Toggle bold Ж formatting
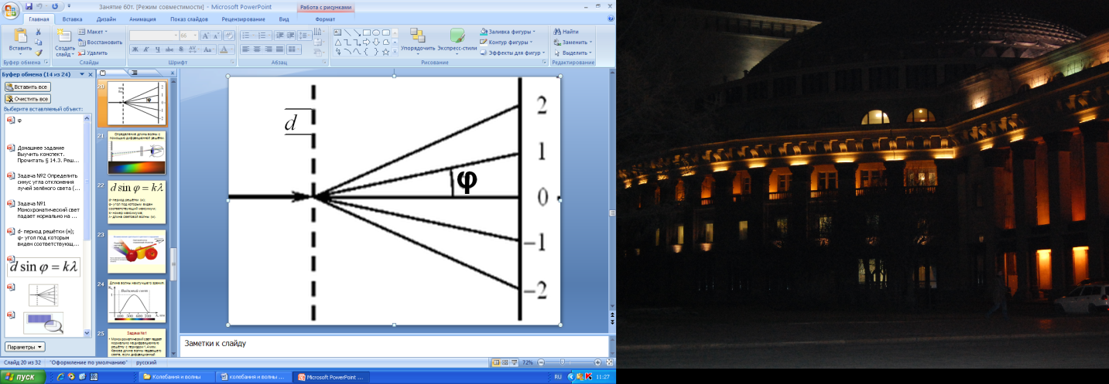The width and height of the screenshot is (1109, 384). coord(134,49)
